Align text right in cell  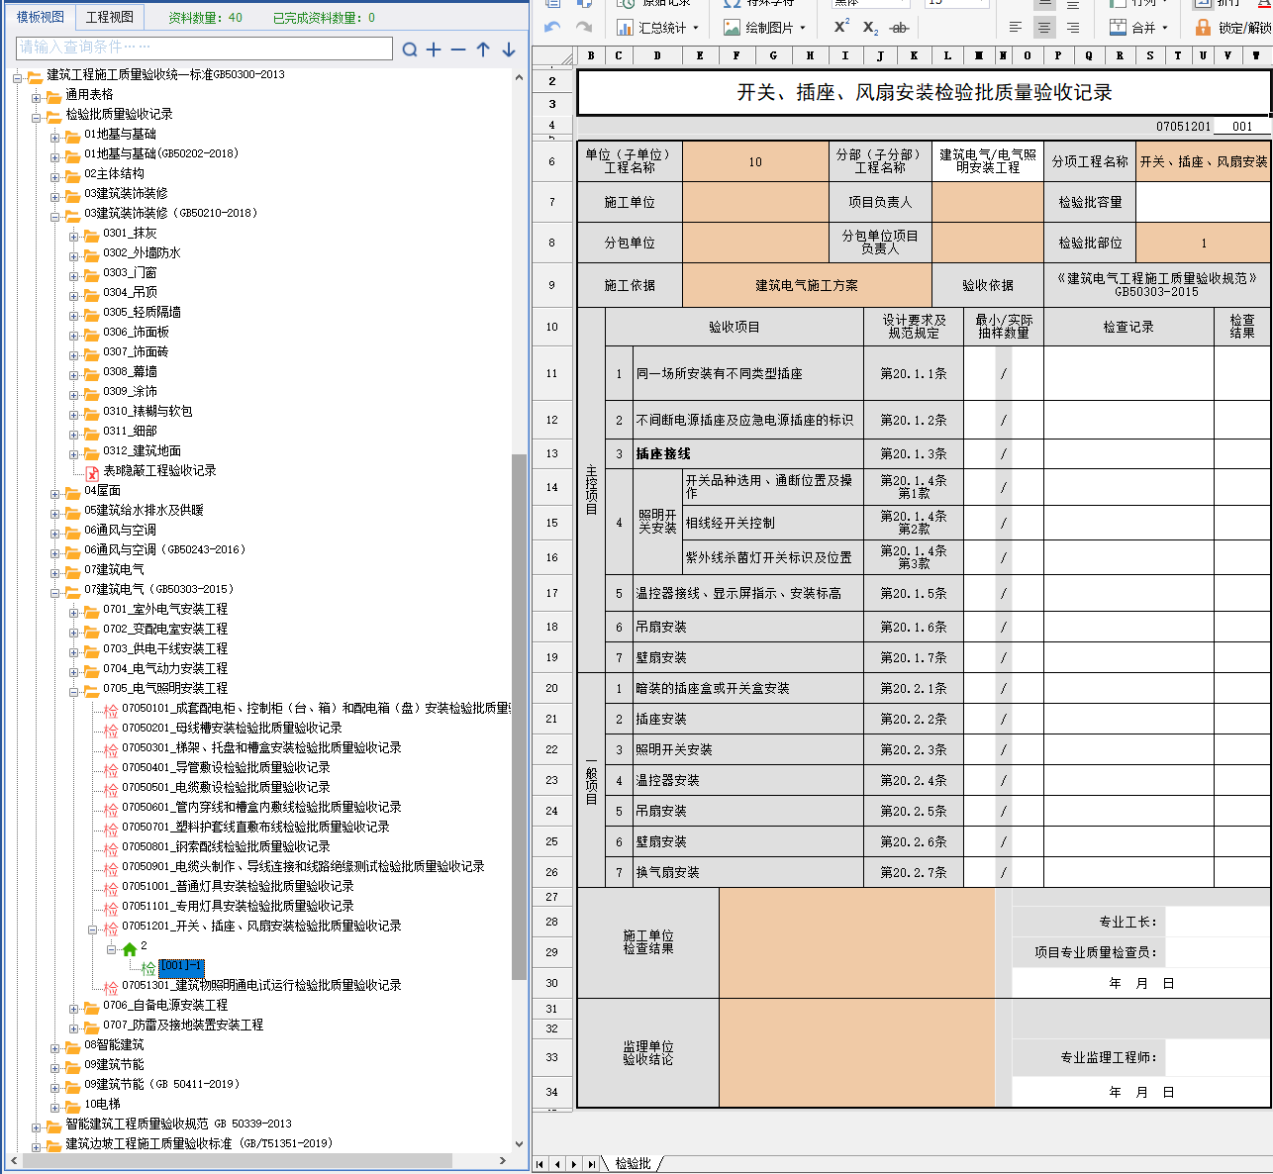1072,28
